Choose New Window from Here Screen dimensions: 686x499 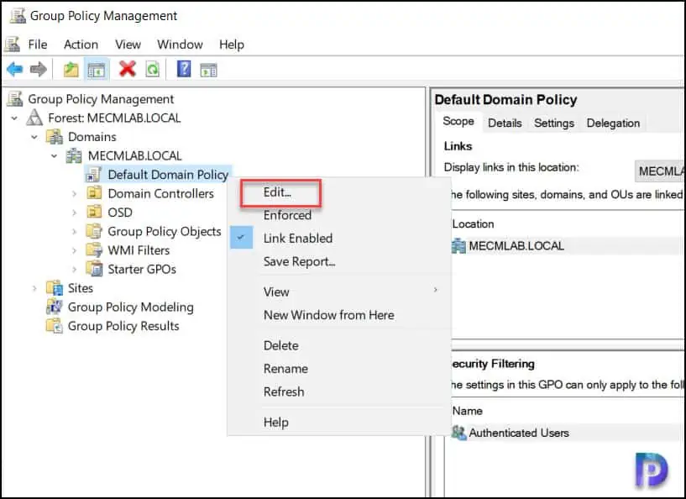pyautogui.click(x=328, y=315)
